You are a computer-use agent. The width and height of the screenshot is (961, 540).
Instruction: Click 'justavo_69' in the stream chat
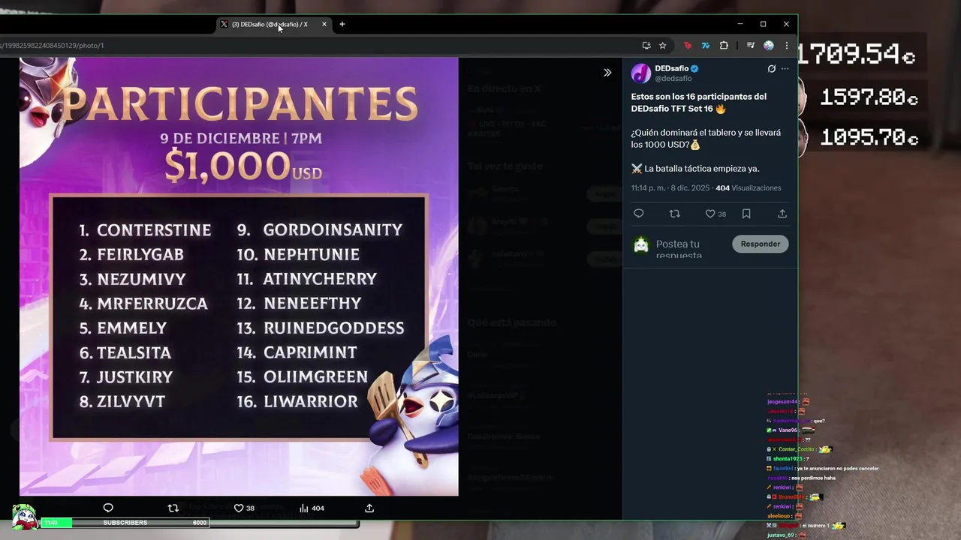782,535
